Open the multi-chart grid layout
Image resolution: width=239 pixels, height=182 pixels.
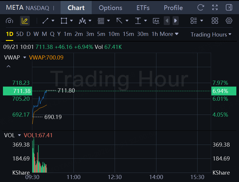tap(215, 21)
